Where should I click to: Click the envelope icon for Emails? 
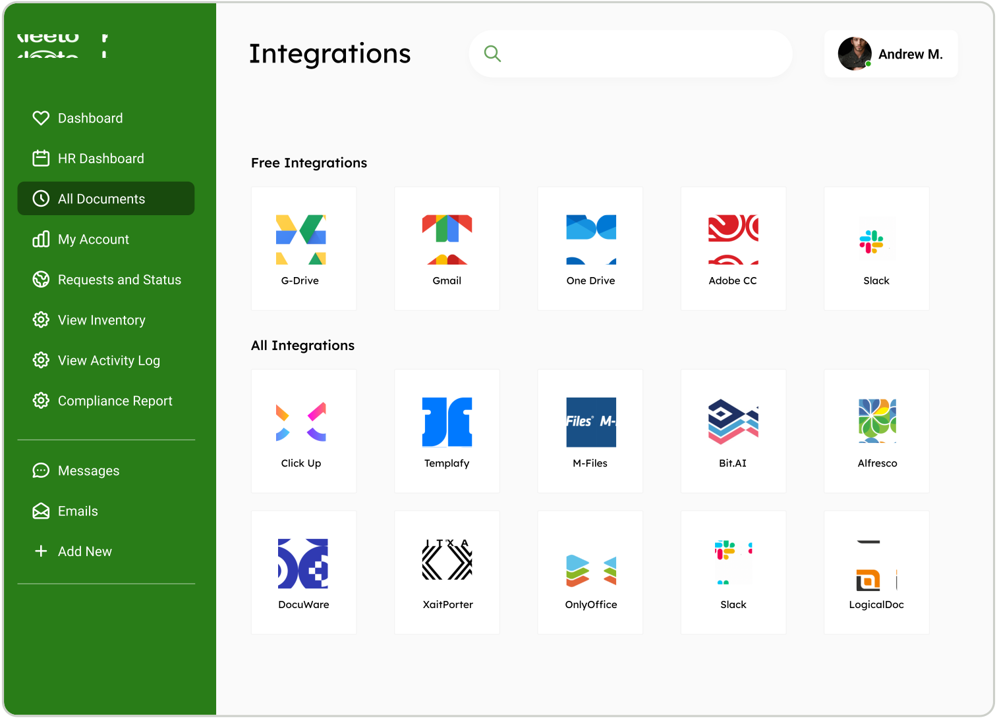41,511
